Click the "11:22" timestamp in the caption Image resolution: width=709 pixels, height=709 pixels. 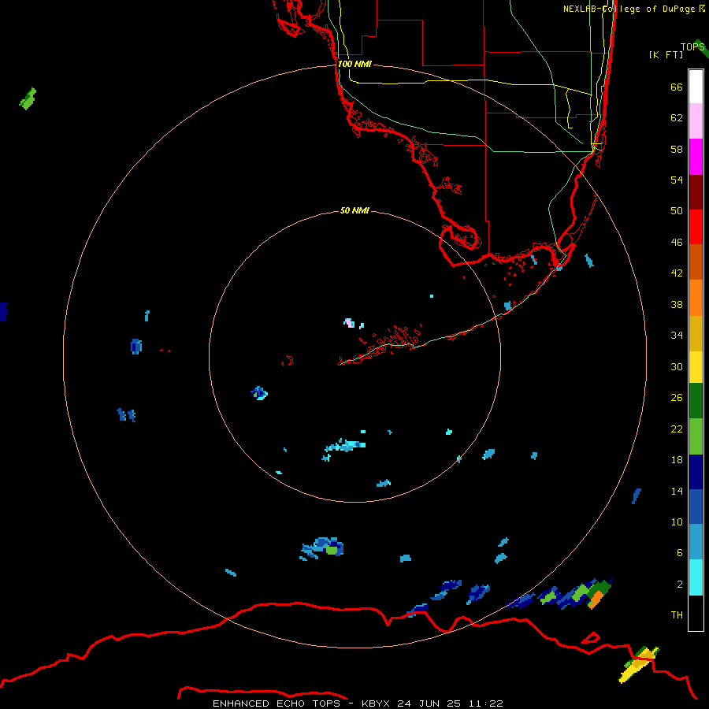(485, 703)
